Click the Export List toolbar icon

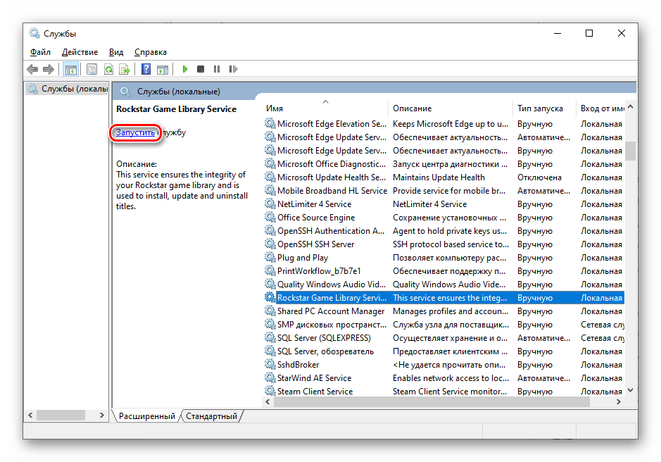point(124,69)
